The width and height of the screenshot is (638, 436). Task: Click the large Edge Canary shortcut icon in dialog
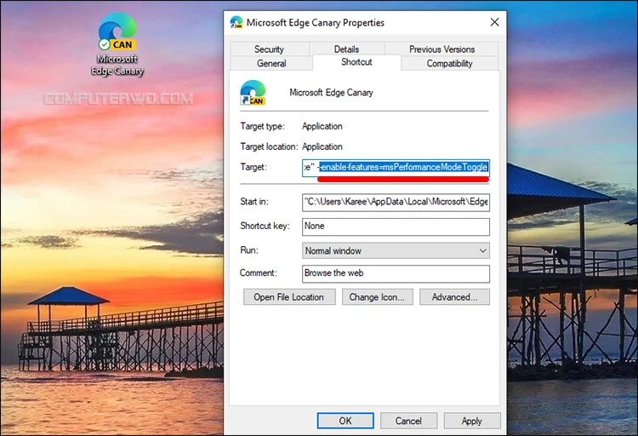[253, 93]
